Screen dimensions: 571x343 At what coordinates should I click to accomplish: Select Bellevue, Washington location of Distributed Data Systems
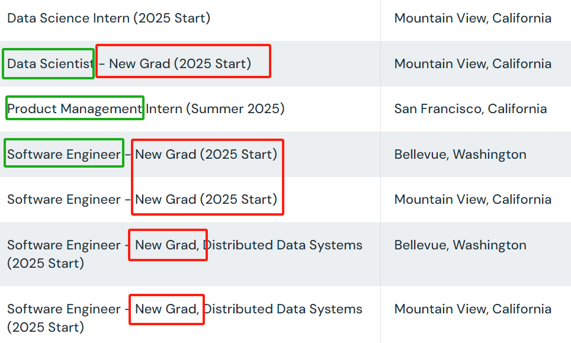coord(460,245)
